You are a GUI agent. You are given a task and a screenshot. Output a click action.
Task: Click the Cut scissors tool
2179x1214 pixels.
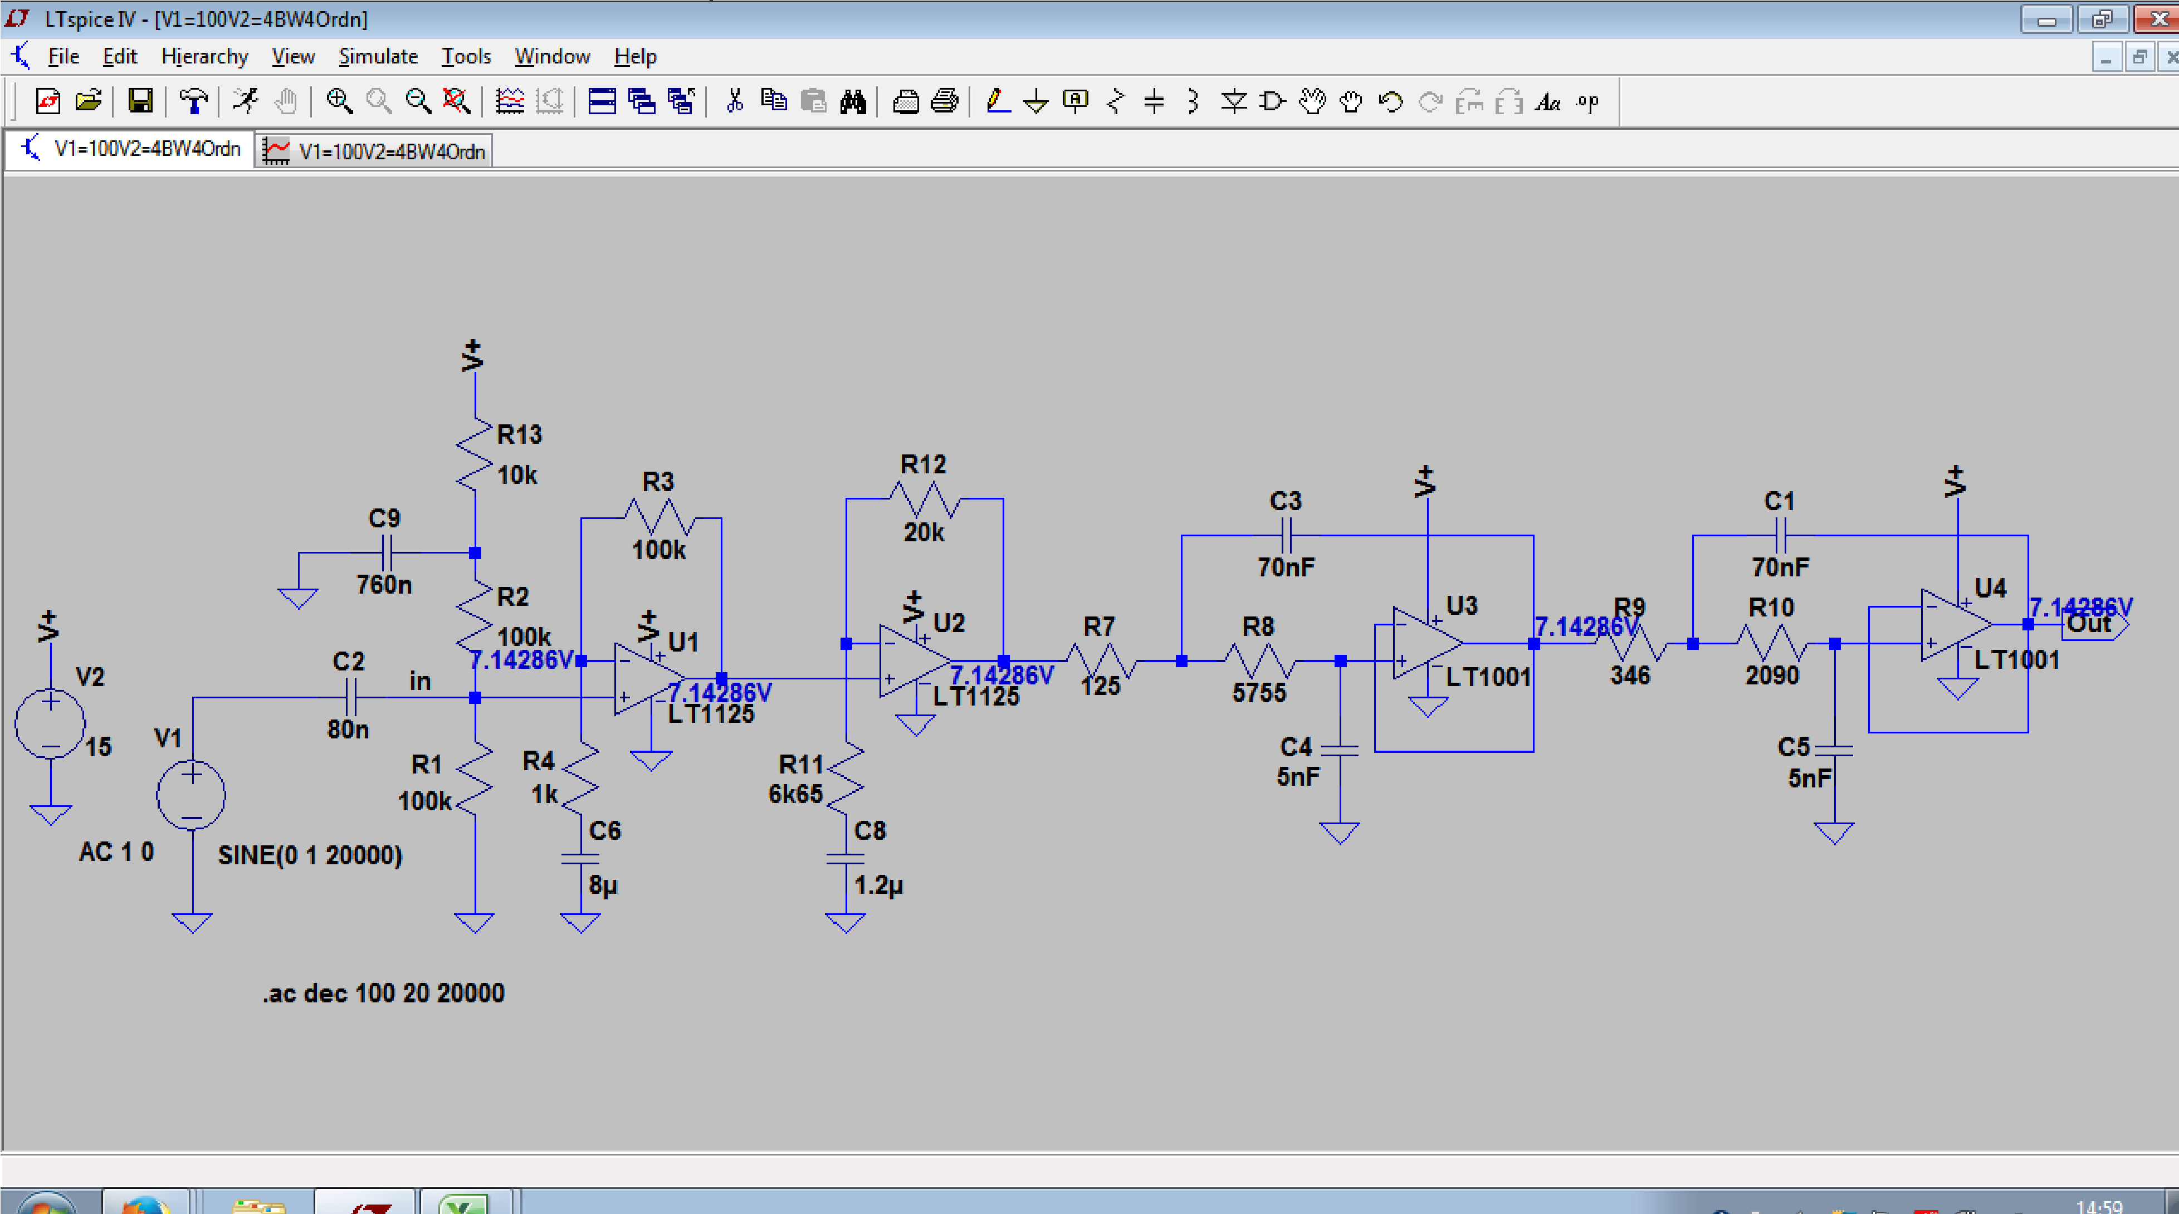734,101
